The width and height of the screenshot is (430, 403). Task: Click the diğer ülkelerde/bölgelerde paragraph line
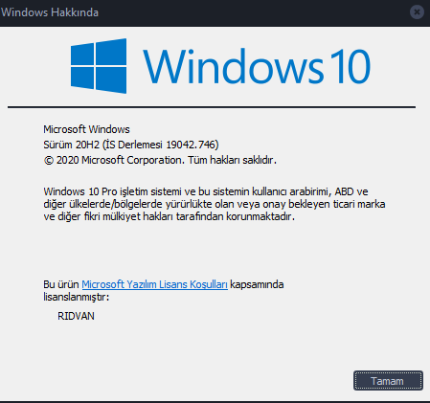point(215,204)
